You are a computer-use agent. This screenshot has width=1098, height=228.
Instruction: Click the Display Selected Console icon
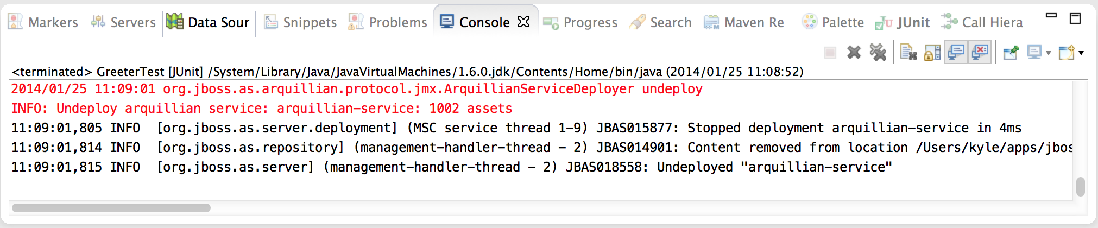pyautogui.click(x=1034, y=53)
